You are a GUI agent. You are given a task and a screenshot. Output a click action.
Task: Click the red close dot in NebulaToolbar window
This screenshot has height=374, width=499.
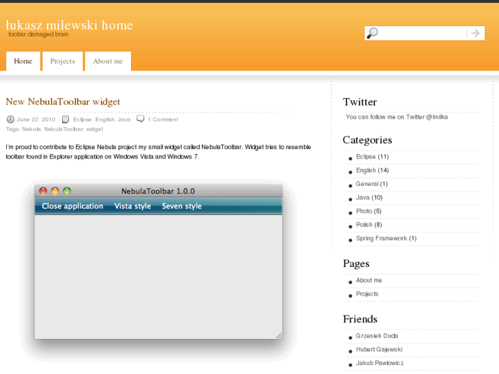pyautogui.click(x=43, y=191)
